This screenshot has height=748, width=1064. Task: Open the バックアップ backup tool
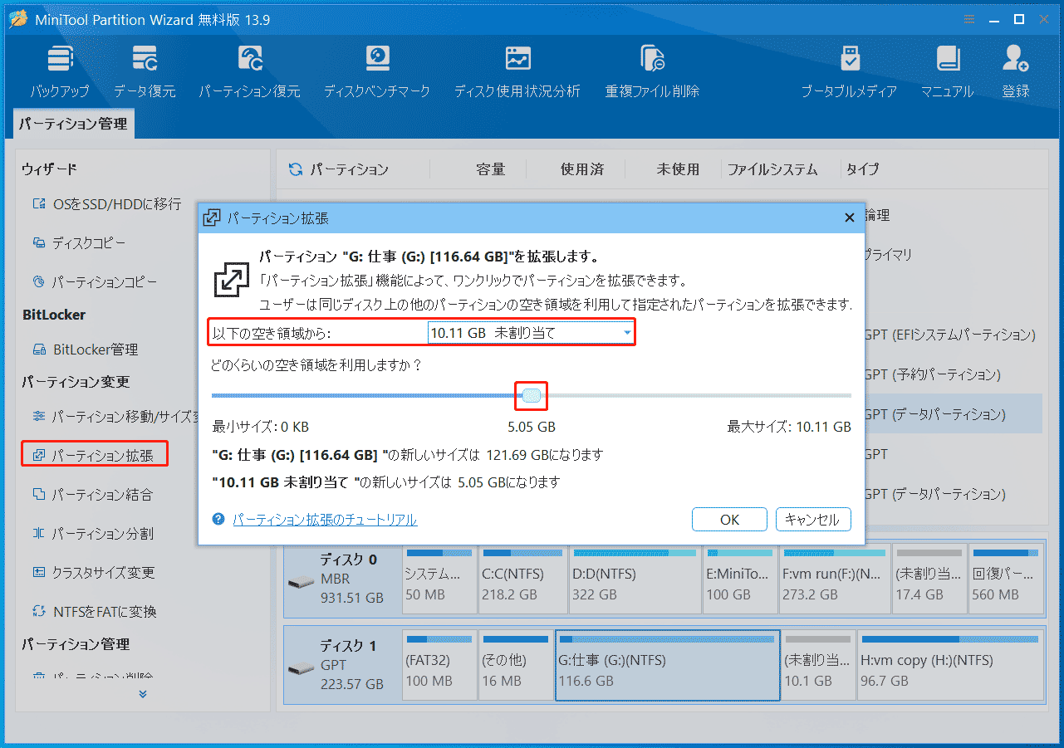coord(59,71)
